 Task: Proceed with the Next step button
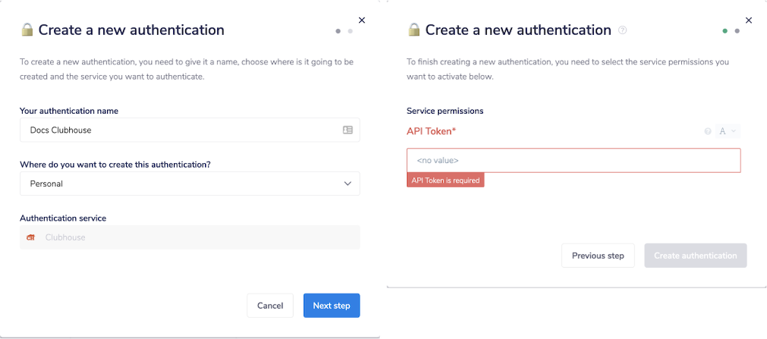tap(331, 306)
